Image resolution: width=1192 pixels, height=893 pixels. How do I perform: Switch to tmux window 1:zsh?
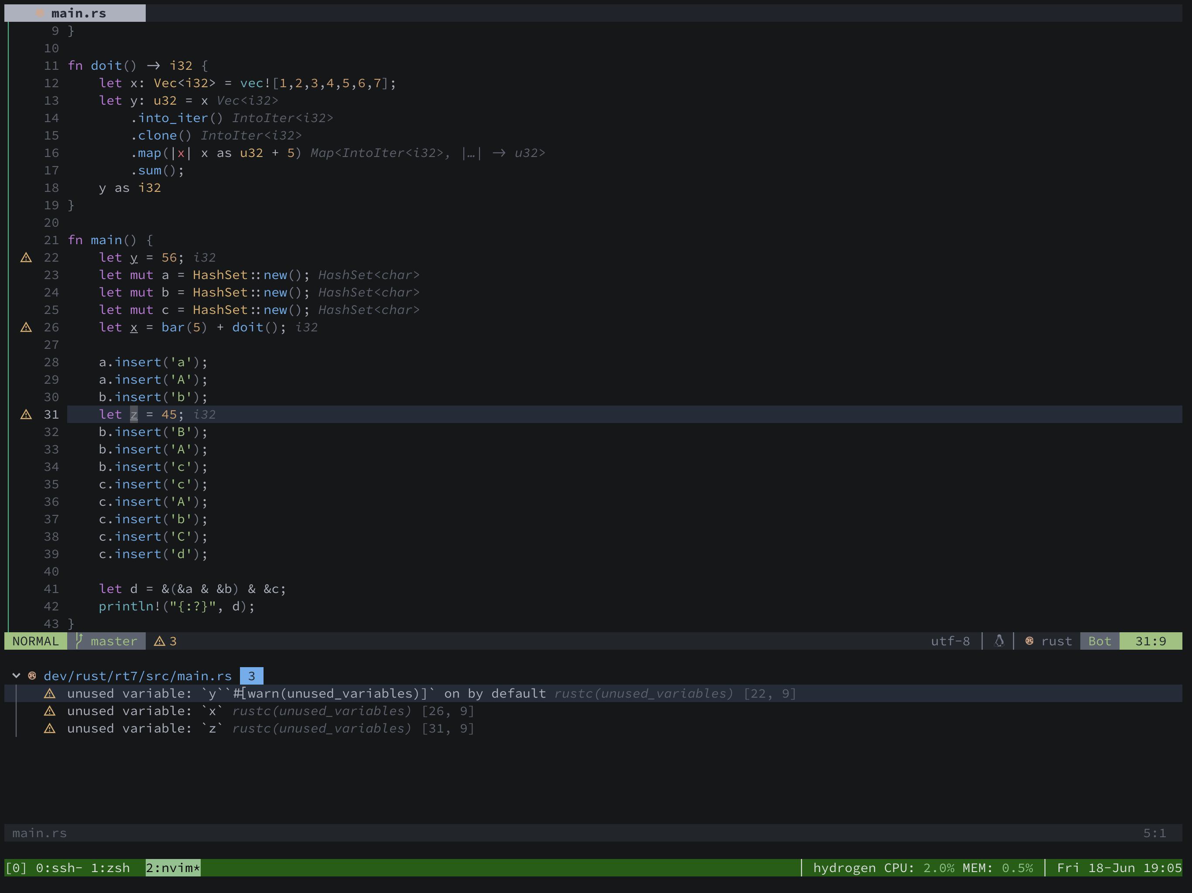click(x=110, y=868)
